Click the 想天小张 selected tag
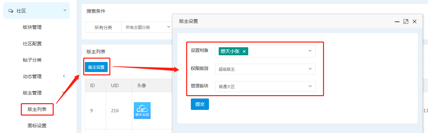Viewport: 428px width, 133px height. tap(233, 51)
